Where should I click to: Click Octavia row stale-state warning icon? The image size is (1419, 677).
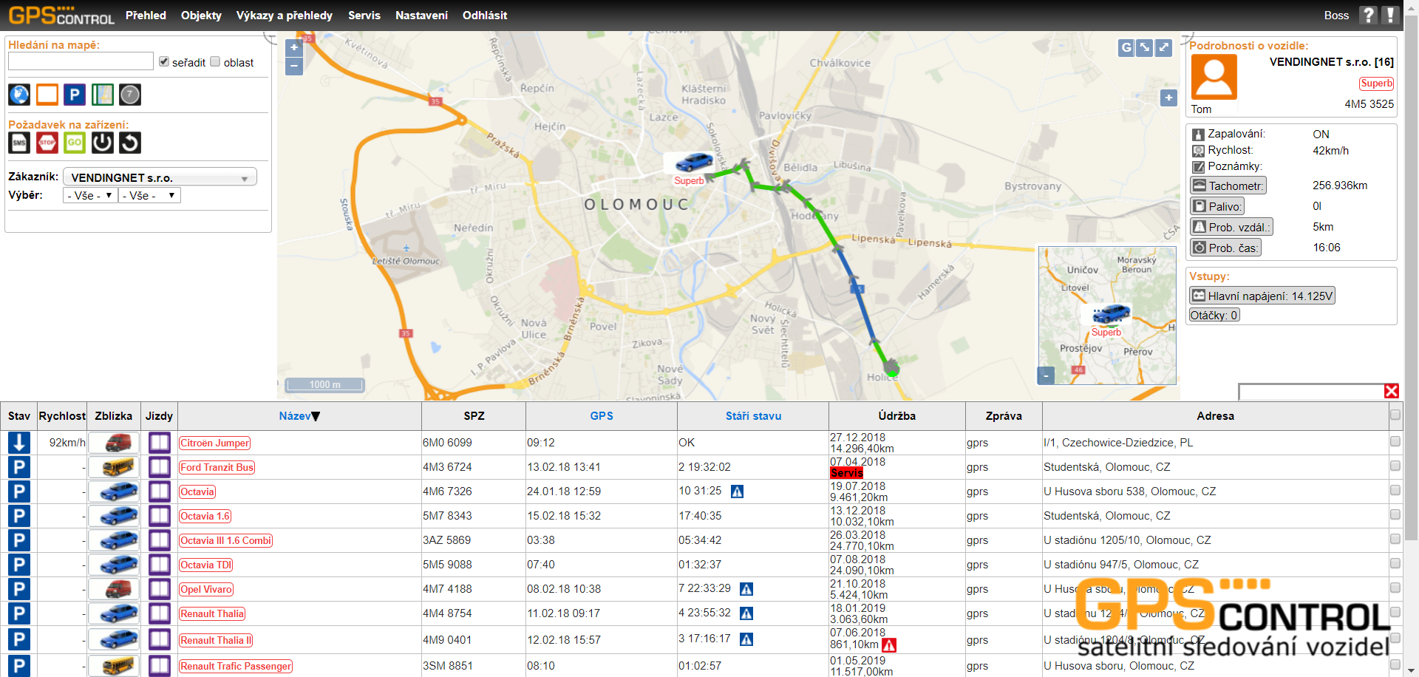point(737,491)
